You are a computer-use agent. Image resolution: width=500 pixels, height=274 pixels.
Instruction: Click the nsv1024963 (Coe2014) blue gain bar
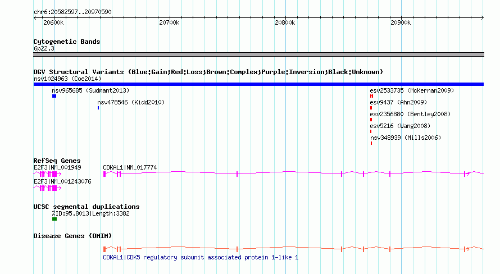(258, 84)
